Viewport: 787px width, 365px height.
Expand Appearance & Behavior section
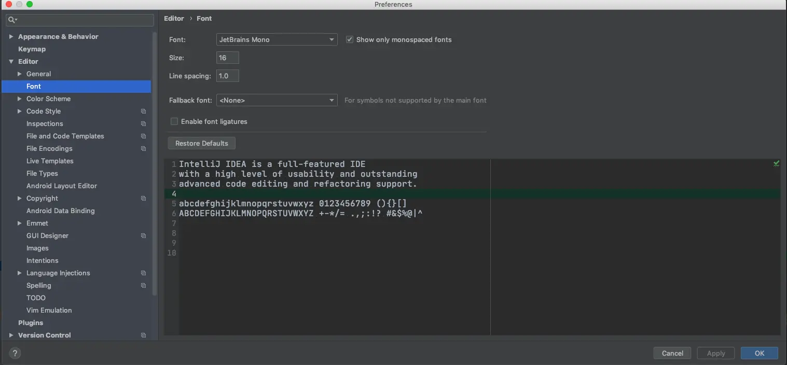click(11, 37)
